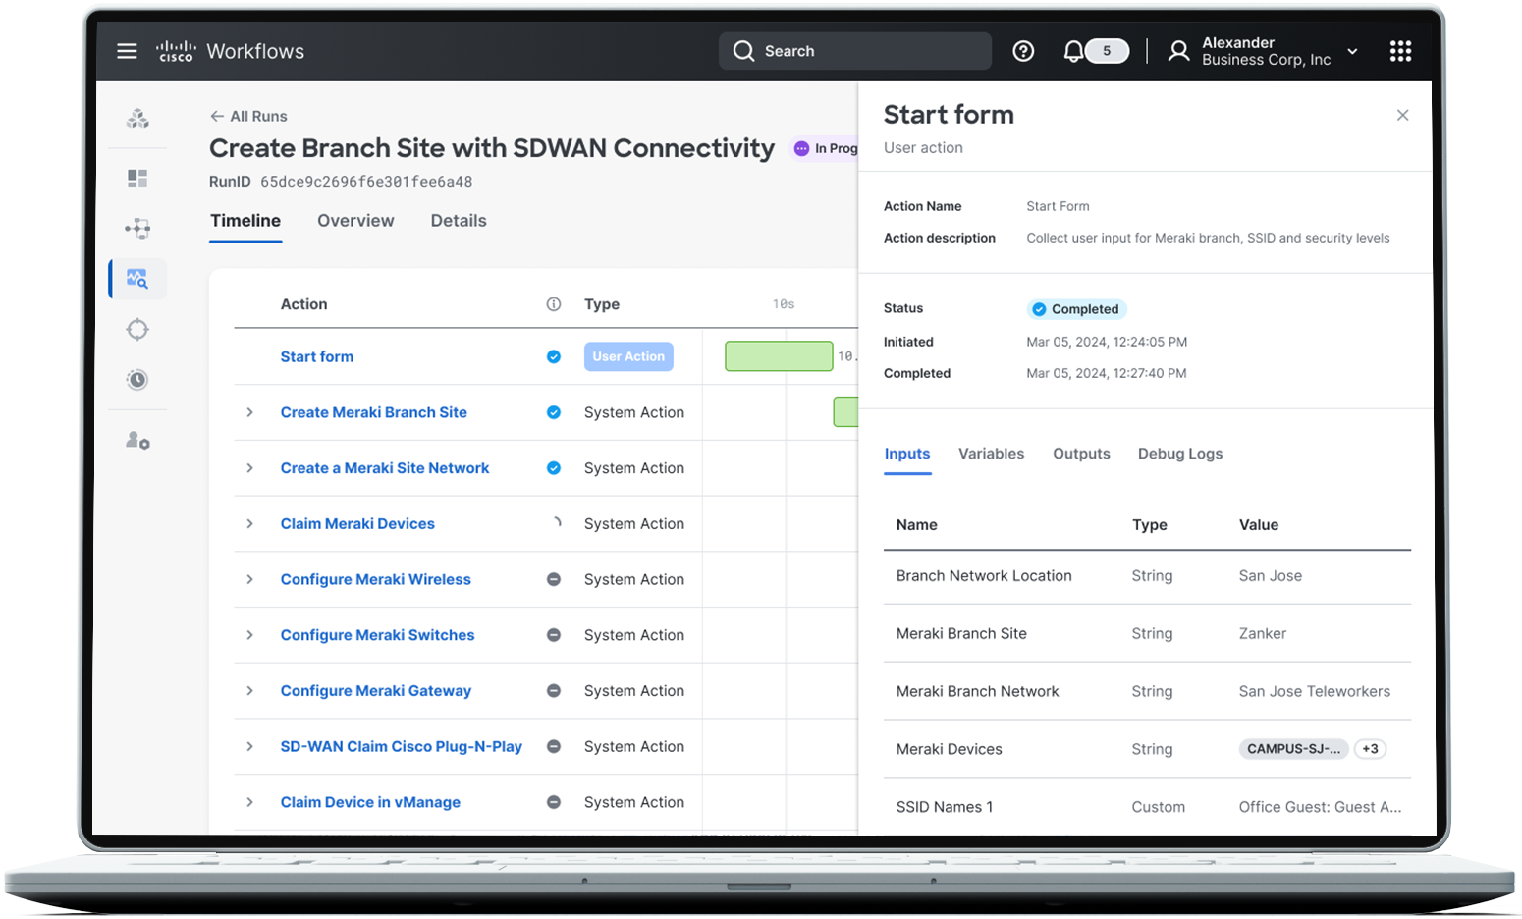1522x919 pixels.
Task: Click the completed check on Create Meraki Branch Site
Action: 554,412
